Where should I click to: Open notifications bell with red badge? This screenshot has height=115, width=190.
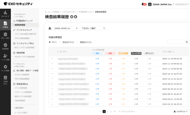pyautogui.click(x=144, y=4)
